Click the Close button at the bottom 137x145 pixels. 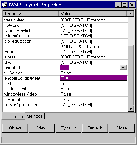122,128
